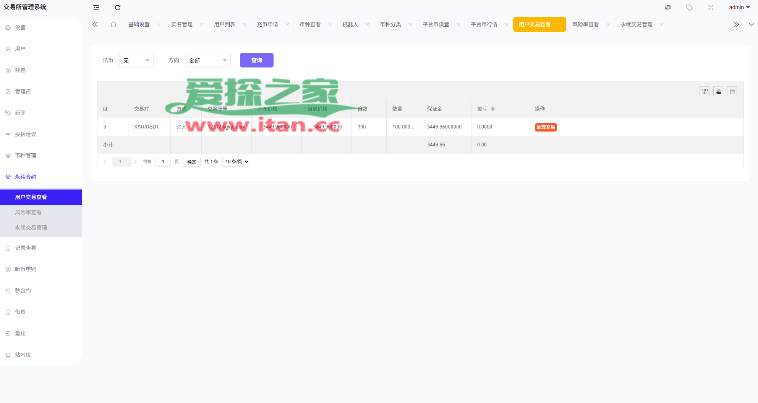Click the 处理交易 button in row 3
Image resolution: width=758 pixels, height=403 pixels.
click(x=546, y=127)
